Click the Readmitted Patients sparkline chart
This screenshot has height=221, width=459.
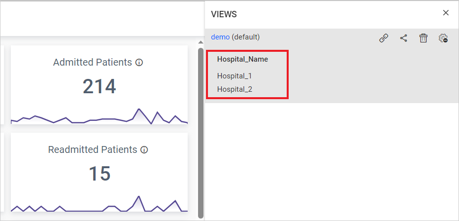click(99, 204)
